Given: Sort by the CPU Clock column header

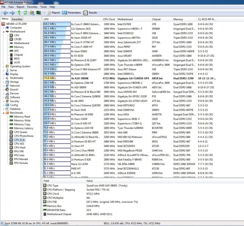Looking at the screenshot, I should click(109, 19).
